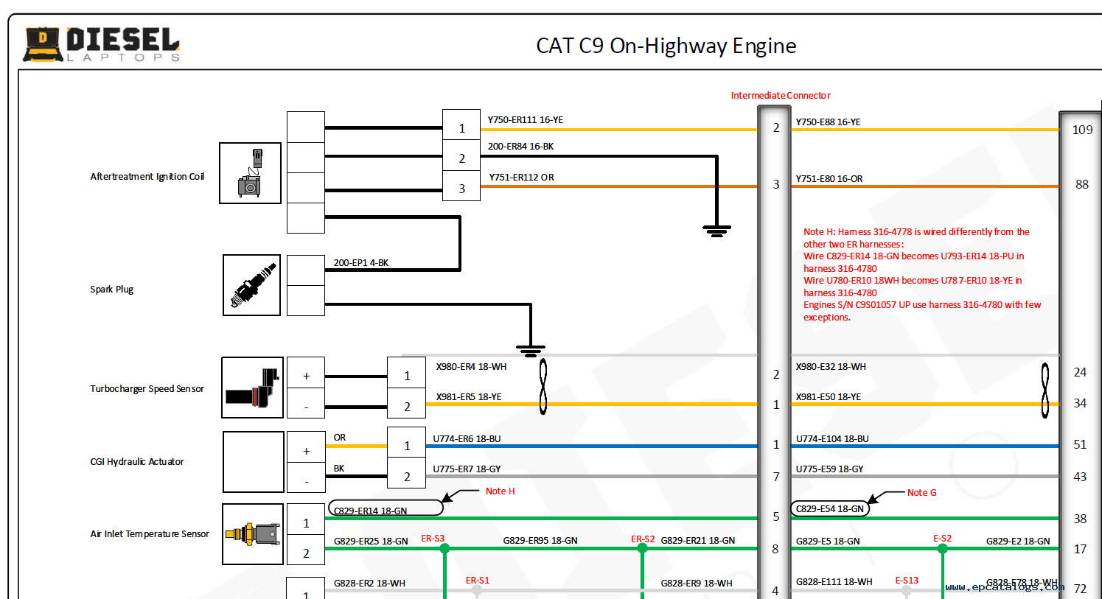The image size is (1102, 599).
Task: Click wire label X981-E50 18-YE
Action: (828, 396)
